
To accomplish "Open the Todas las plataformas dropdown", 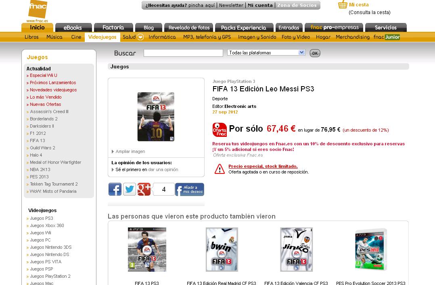I will tap(266, 53).
